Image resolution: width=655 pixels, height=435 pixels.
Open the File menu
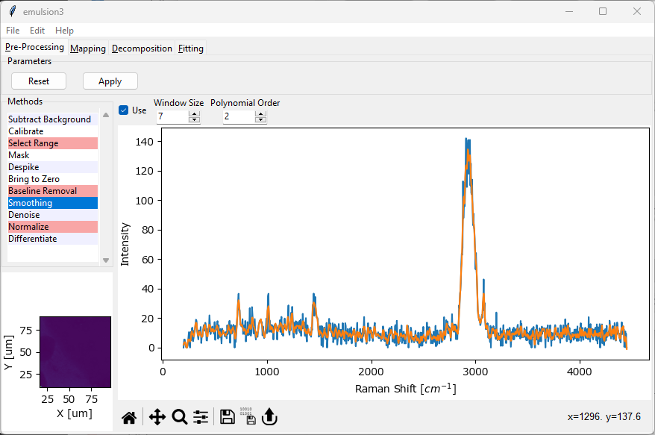13,31
